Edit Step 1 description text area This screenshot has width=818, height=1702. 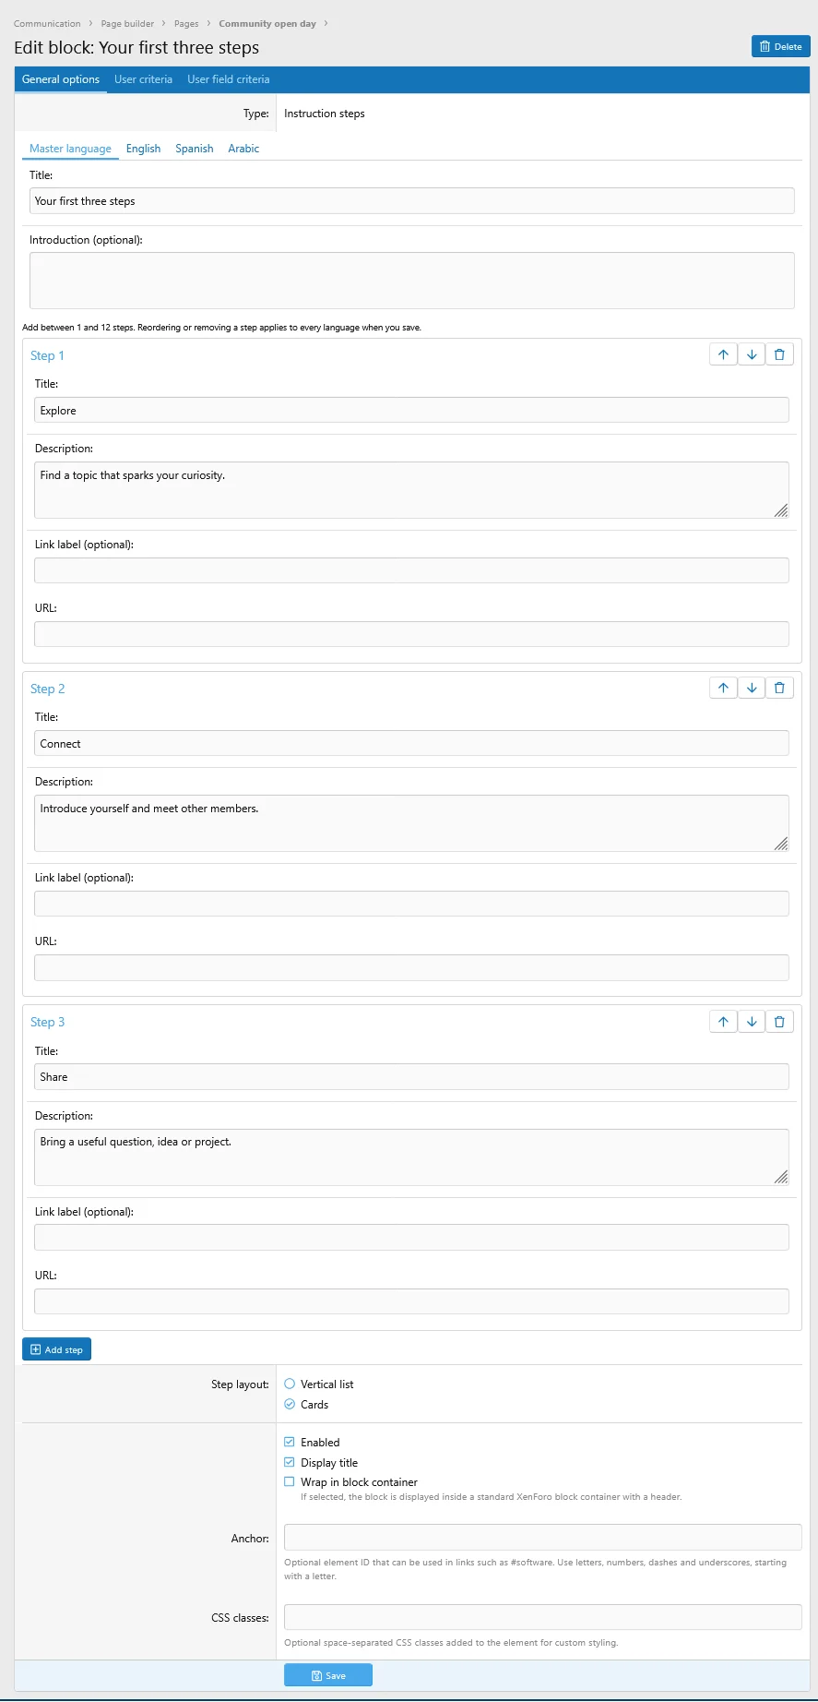411,490
